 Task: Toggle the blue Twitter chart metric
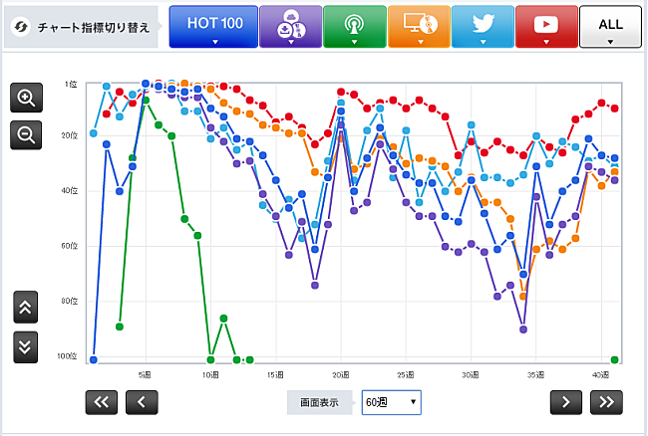(x=483, y=27)
